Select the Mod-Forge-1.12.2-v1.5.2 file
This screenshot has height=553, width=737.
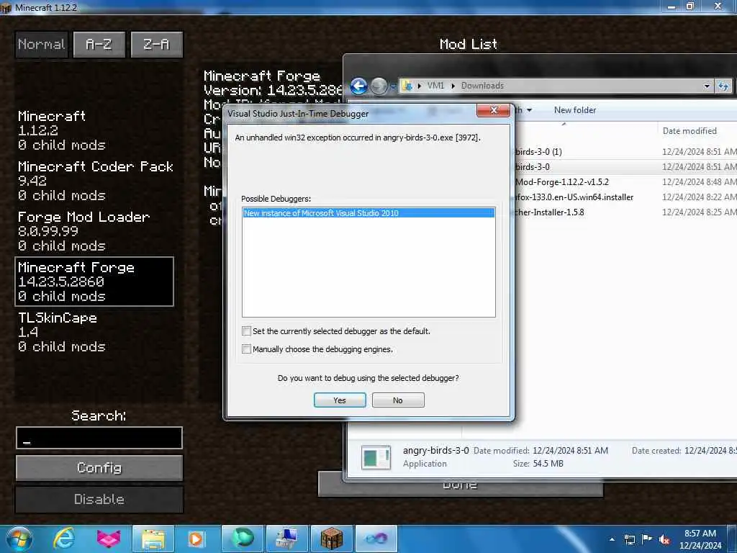[x=625, y=182]
